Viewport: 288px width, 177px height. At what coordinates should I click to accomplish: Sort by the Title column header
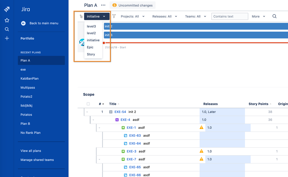(x=114, y=104)
